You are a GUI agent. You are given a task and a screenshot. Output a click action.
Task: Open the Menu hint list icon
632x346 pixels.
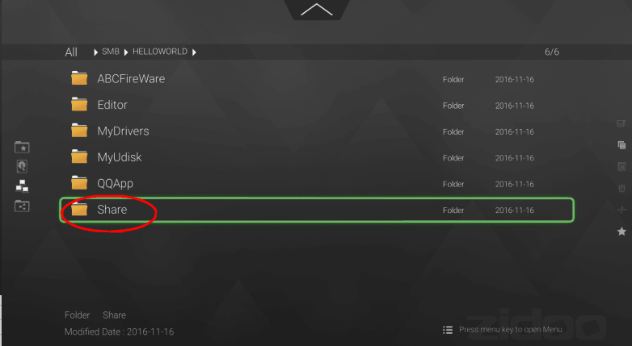(448, 330)
